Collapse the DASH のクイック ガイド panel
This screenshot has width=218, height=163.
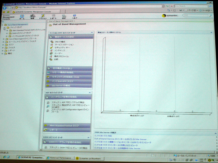point(88,137)
